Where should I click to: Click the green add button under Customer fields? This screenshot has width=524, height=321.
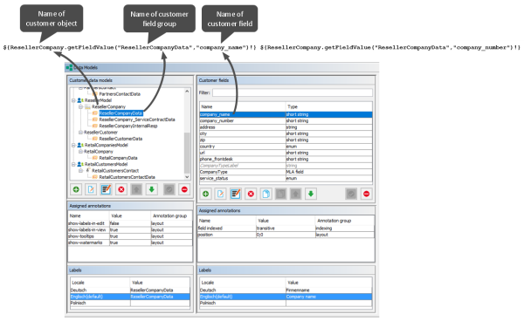pos(205,194)
